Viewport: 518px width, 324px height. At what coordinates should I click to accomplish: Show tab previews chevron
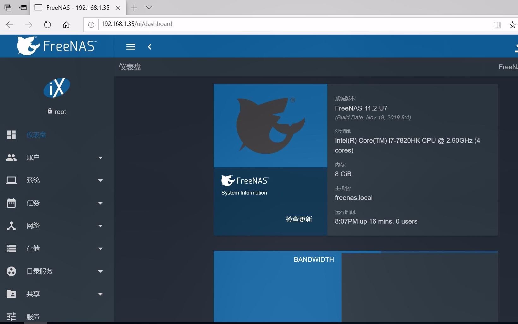[149, 8]
